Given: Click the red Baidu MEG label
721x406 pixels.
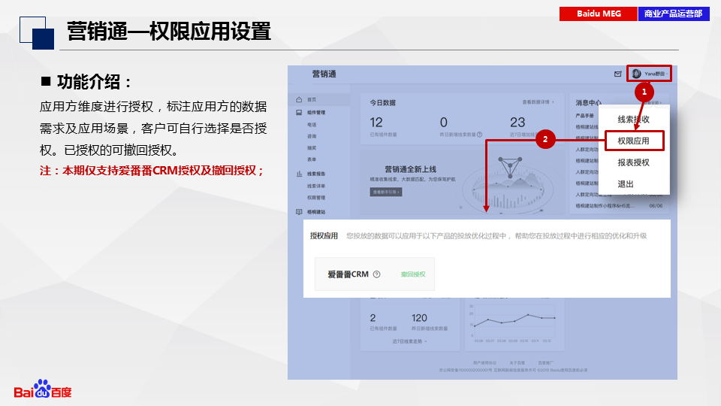Looking at the screenshot, I should (599, 14).
